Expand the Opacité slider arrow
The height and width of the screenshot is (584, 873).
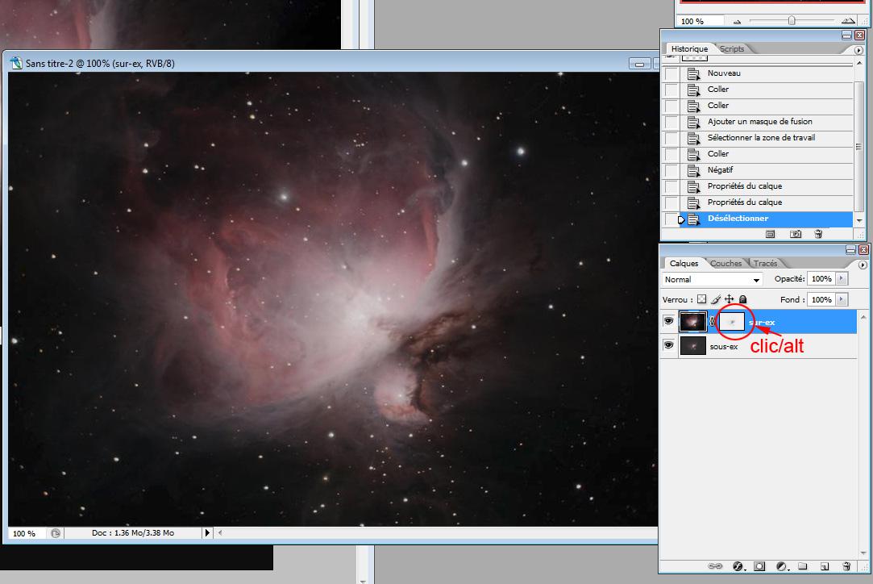pos(842,278)
